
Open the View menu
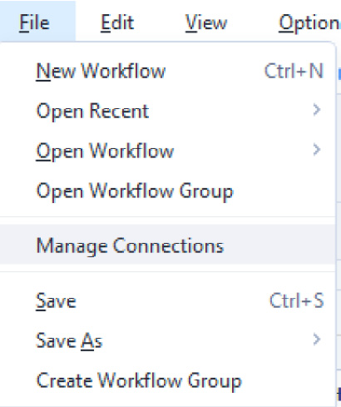click(206, 22)
